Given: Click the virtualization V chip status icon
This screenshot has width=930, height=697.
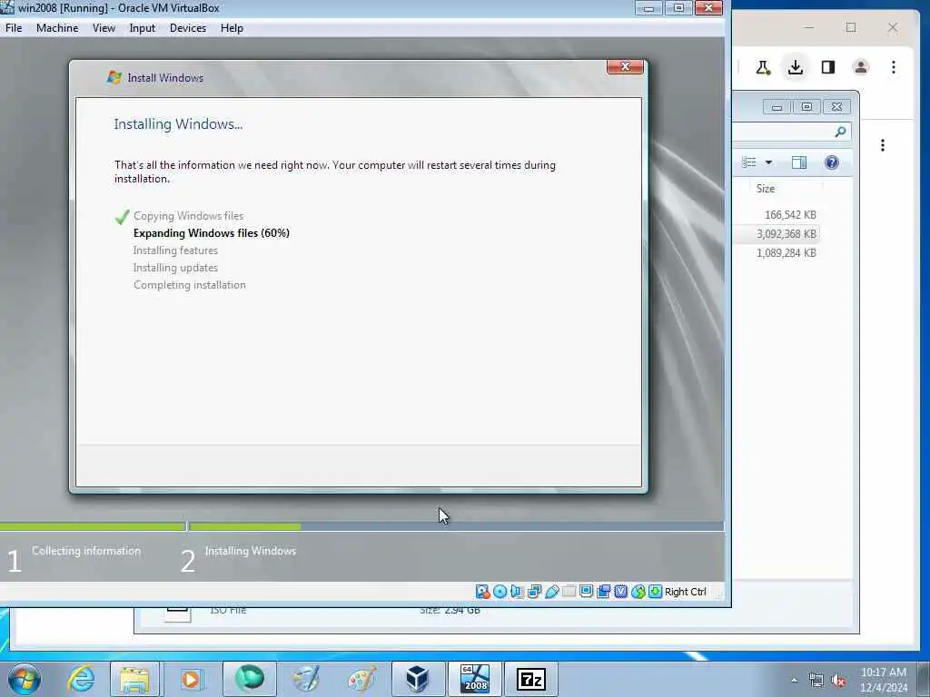Looking at the screenshot, I should coord(620,592).
